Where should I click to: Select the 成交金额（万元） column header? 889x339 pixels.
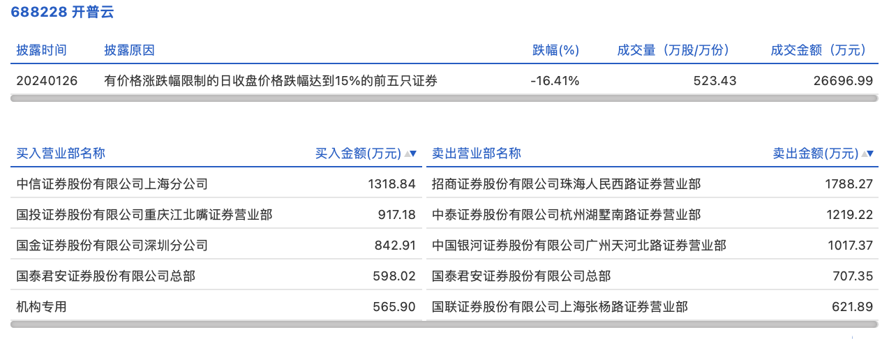(x=818, y=50)
